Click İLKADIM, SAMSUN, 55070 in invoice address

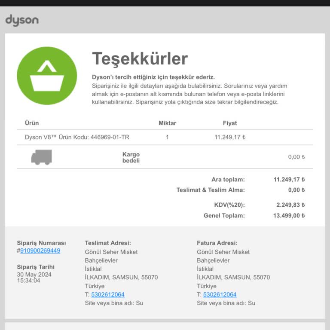pos(233,277)
